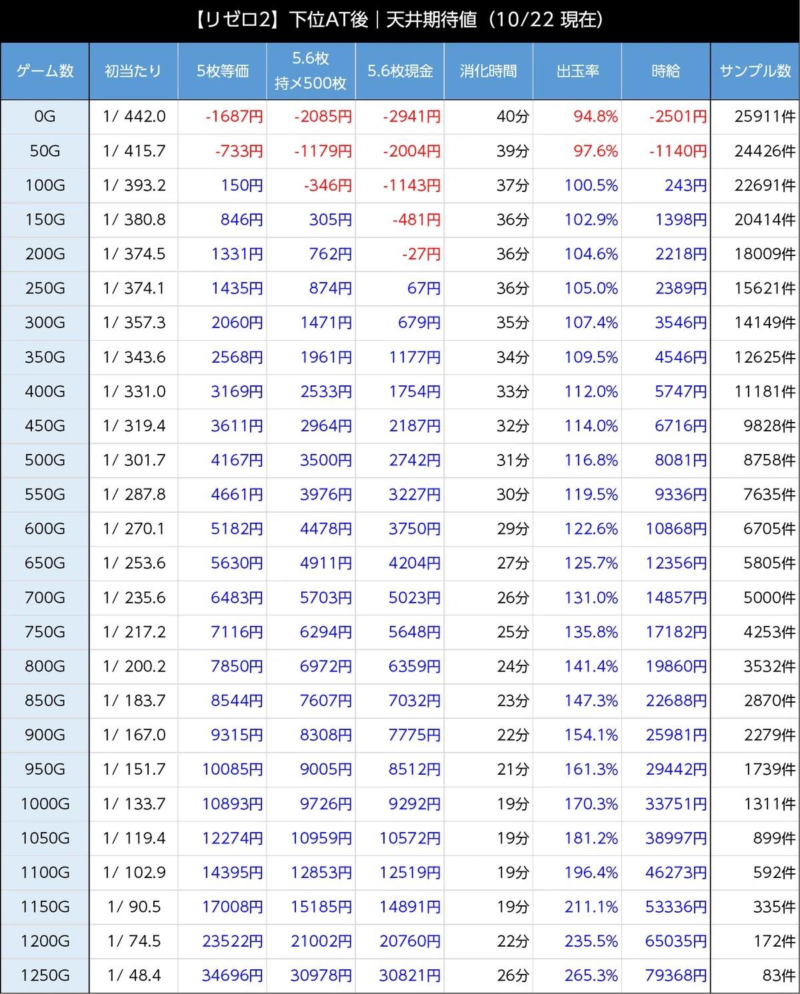Click the 150円 cell
This screenshot has height=994, width=800.
(x=222, y=185)
